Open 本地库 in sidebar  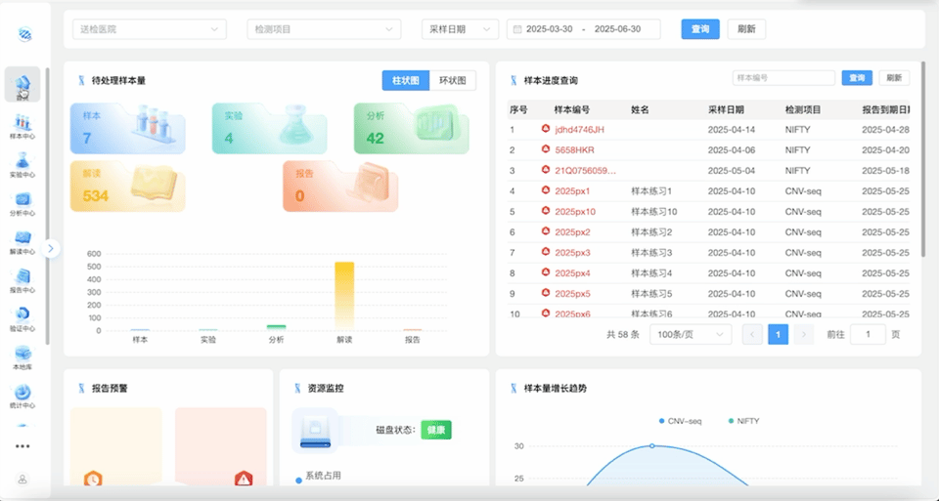22,356
